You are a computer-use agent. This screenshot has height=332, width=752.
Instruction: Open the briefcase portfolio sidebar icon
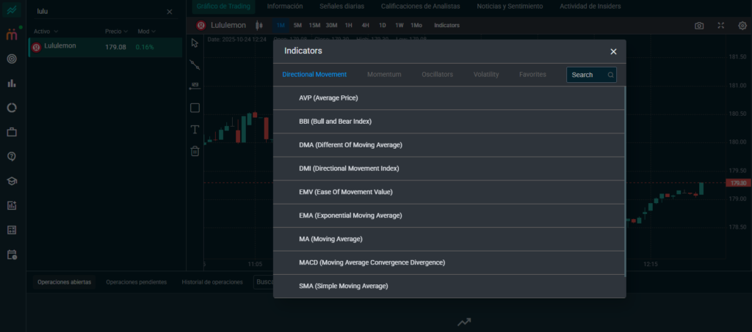(x=12, y=132)
